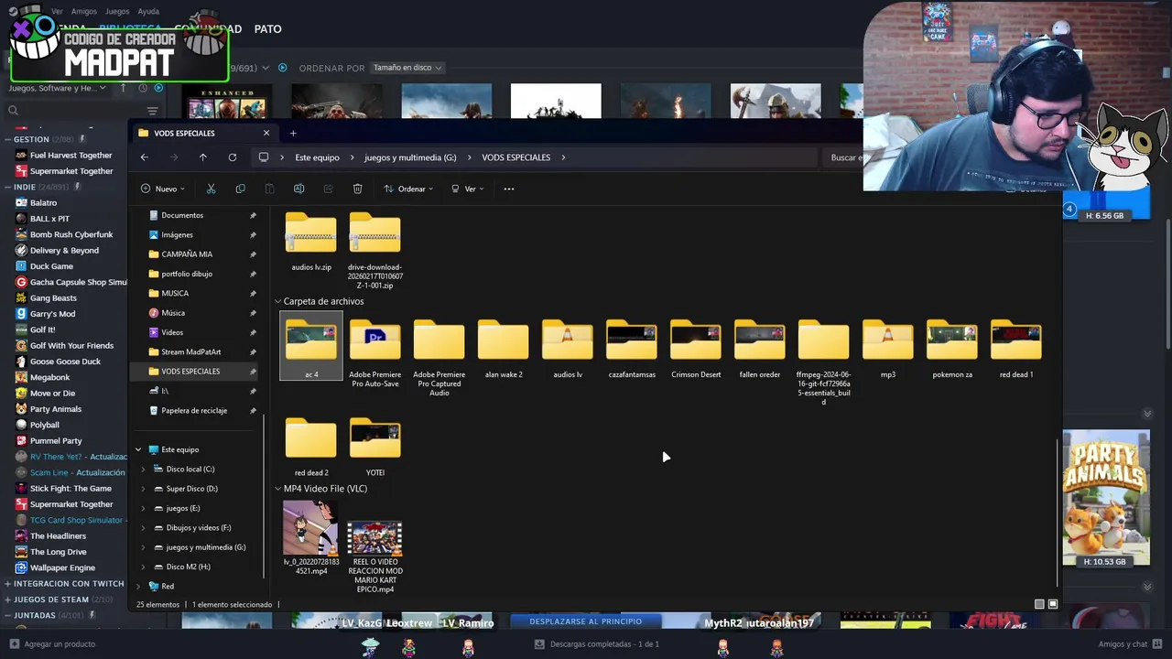1172x659 pixels.
Task: Click the Explorer file pane vertical scrollbar
Action: 1058,513
